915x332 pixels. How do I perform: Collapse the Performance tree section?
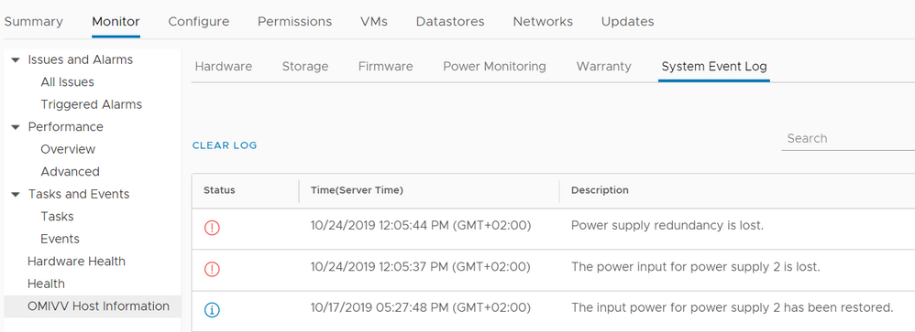point(16,127)
